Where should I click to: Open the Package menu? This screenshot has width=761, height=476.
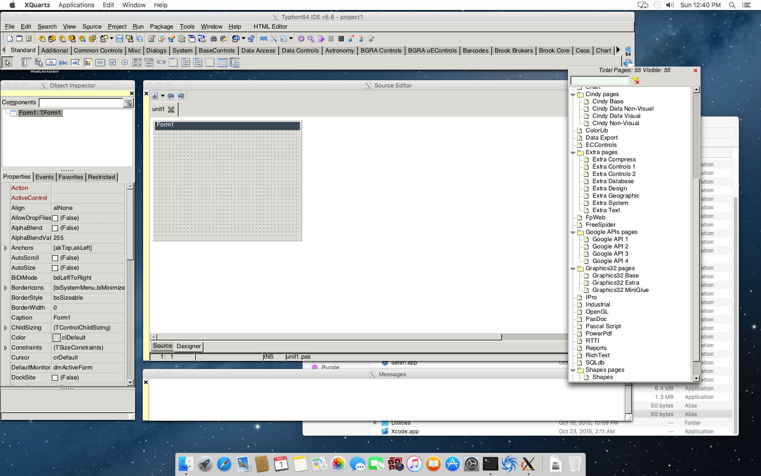click(161, 27)
